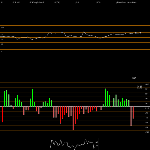The image size is (150, 150).
Task: Click the 31 value in mini chart
Action: tap(97, 146)
